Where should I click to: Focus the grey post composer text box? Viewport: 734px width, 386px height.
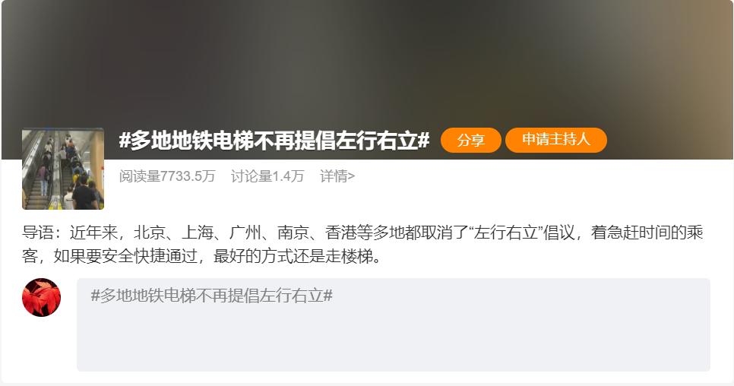[394, 324]
